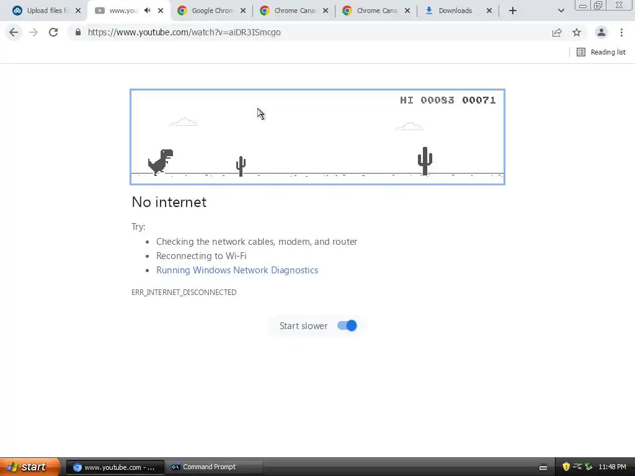Open Chrome's three-dot menu
The image size is (635, 476).
click(x=621, y=32)
